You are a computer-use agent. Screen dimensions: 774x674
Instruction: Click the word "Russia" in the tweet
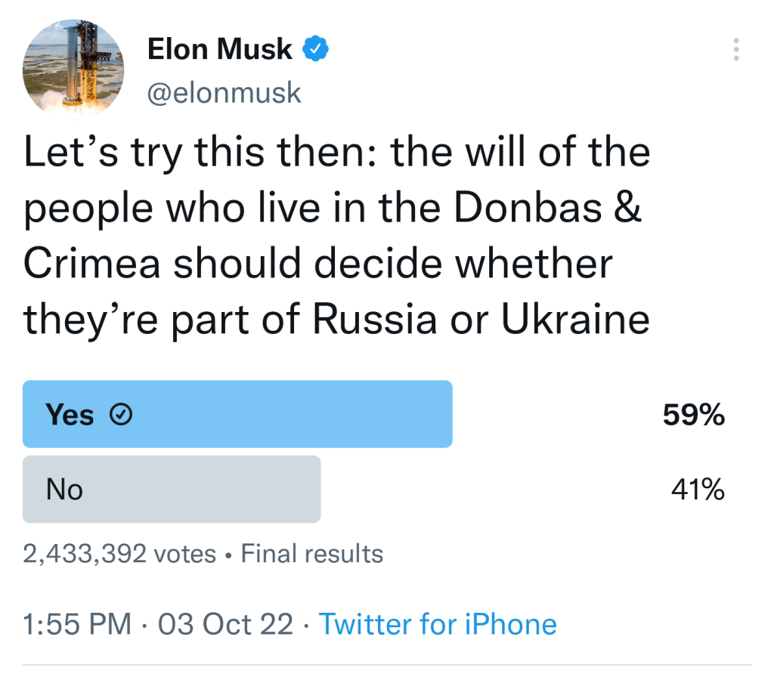[375, 320]
